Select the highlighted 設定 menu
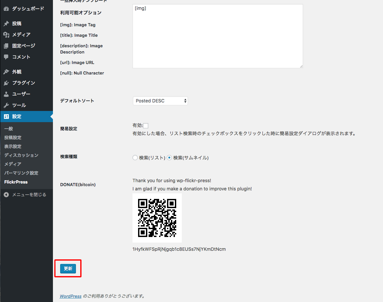Screen dimensions: 383x302 pos(26,117)
